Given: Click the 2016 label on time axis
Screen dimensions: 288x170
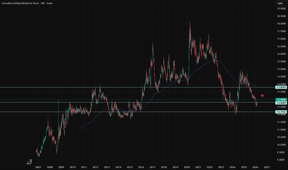Looking at the screenshot, I should (x=141, y=167).
